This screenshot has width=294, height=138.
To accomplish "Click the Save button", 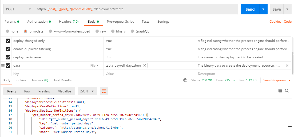I will click(x=277, y=9).
